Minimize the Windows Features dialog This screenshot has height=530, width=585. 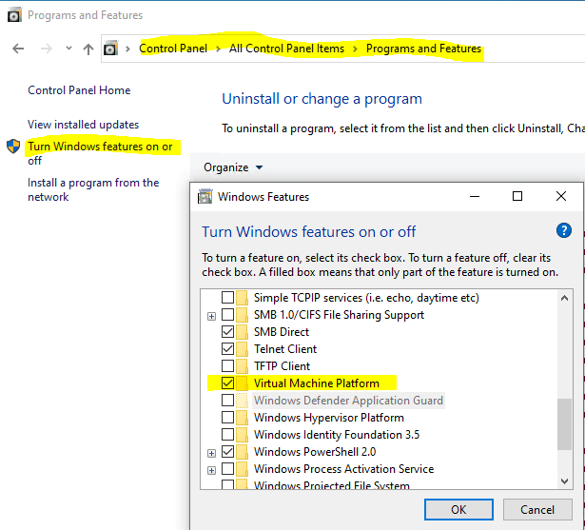click(x=475, y=196)
